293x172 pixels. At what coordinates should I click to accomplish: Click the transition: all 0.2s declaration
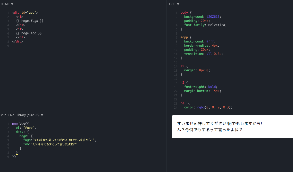[x=204, y=54]
